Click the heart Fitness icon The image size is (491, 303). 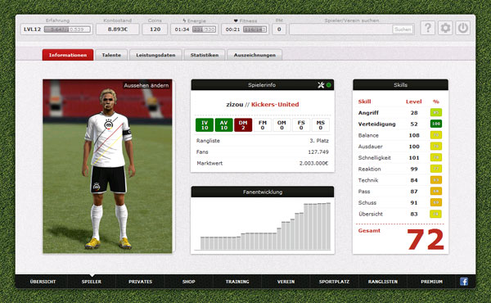(236, 20)
